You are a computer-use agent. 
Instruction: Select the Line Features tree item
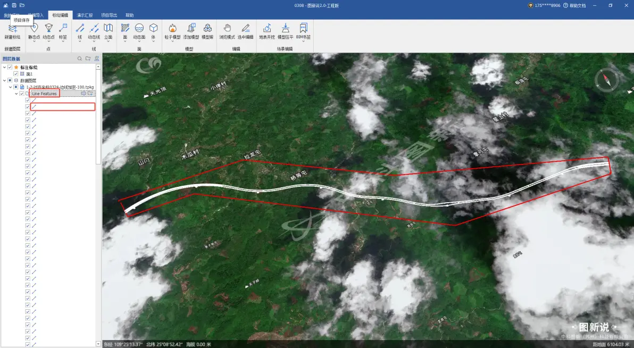click(x=45, y=94)
